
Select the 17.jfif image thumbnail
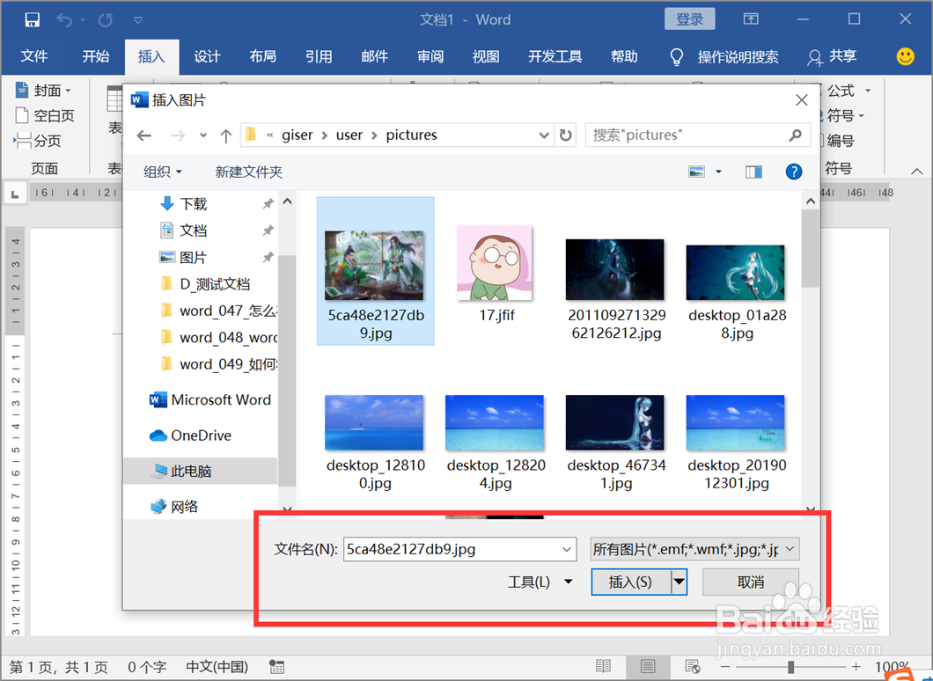(495, 262)
